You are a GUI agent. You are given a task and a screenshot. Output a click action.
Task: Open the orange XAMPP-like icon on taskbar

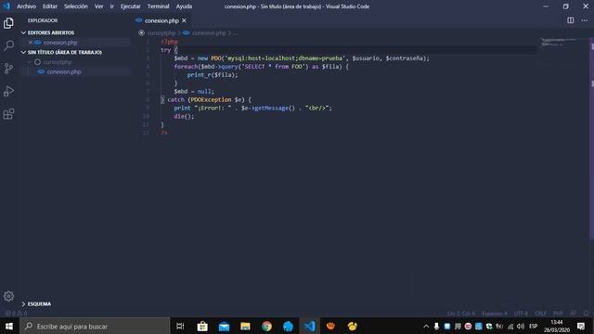[330, 326]
